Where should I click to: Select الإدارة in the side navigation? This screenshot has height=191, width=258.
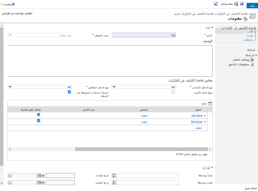coord(250,35)
